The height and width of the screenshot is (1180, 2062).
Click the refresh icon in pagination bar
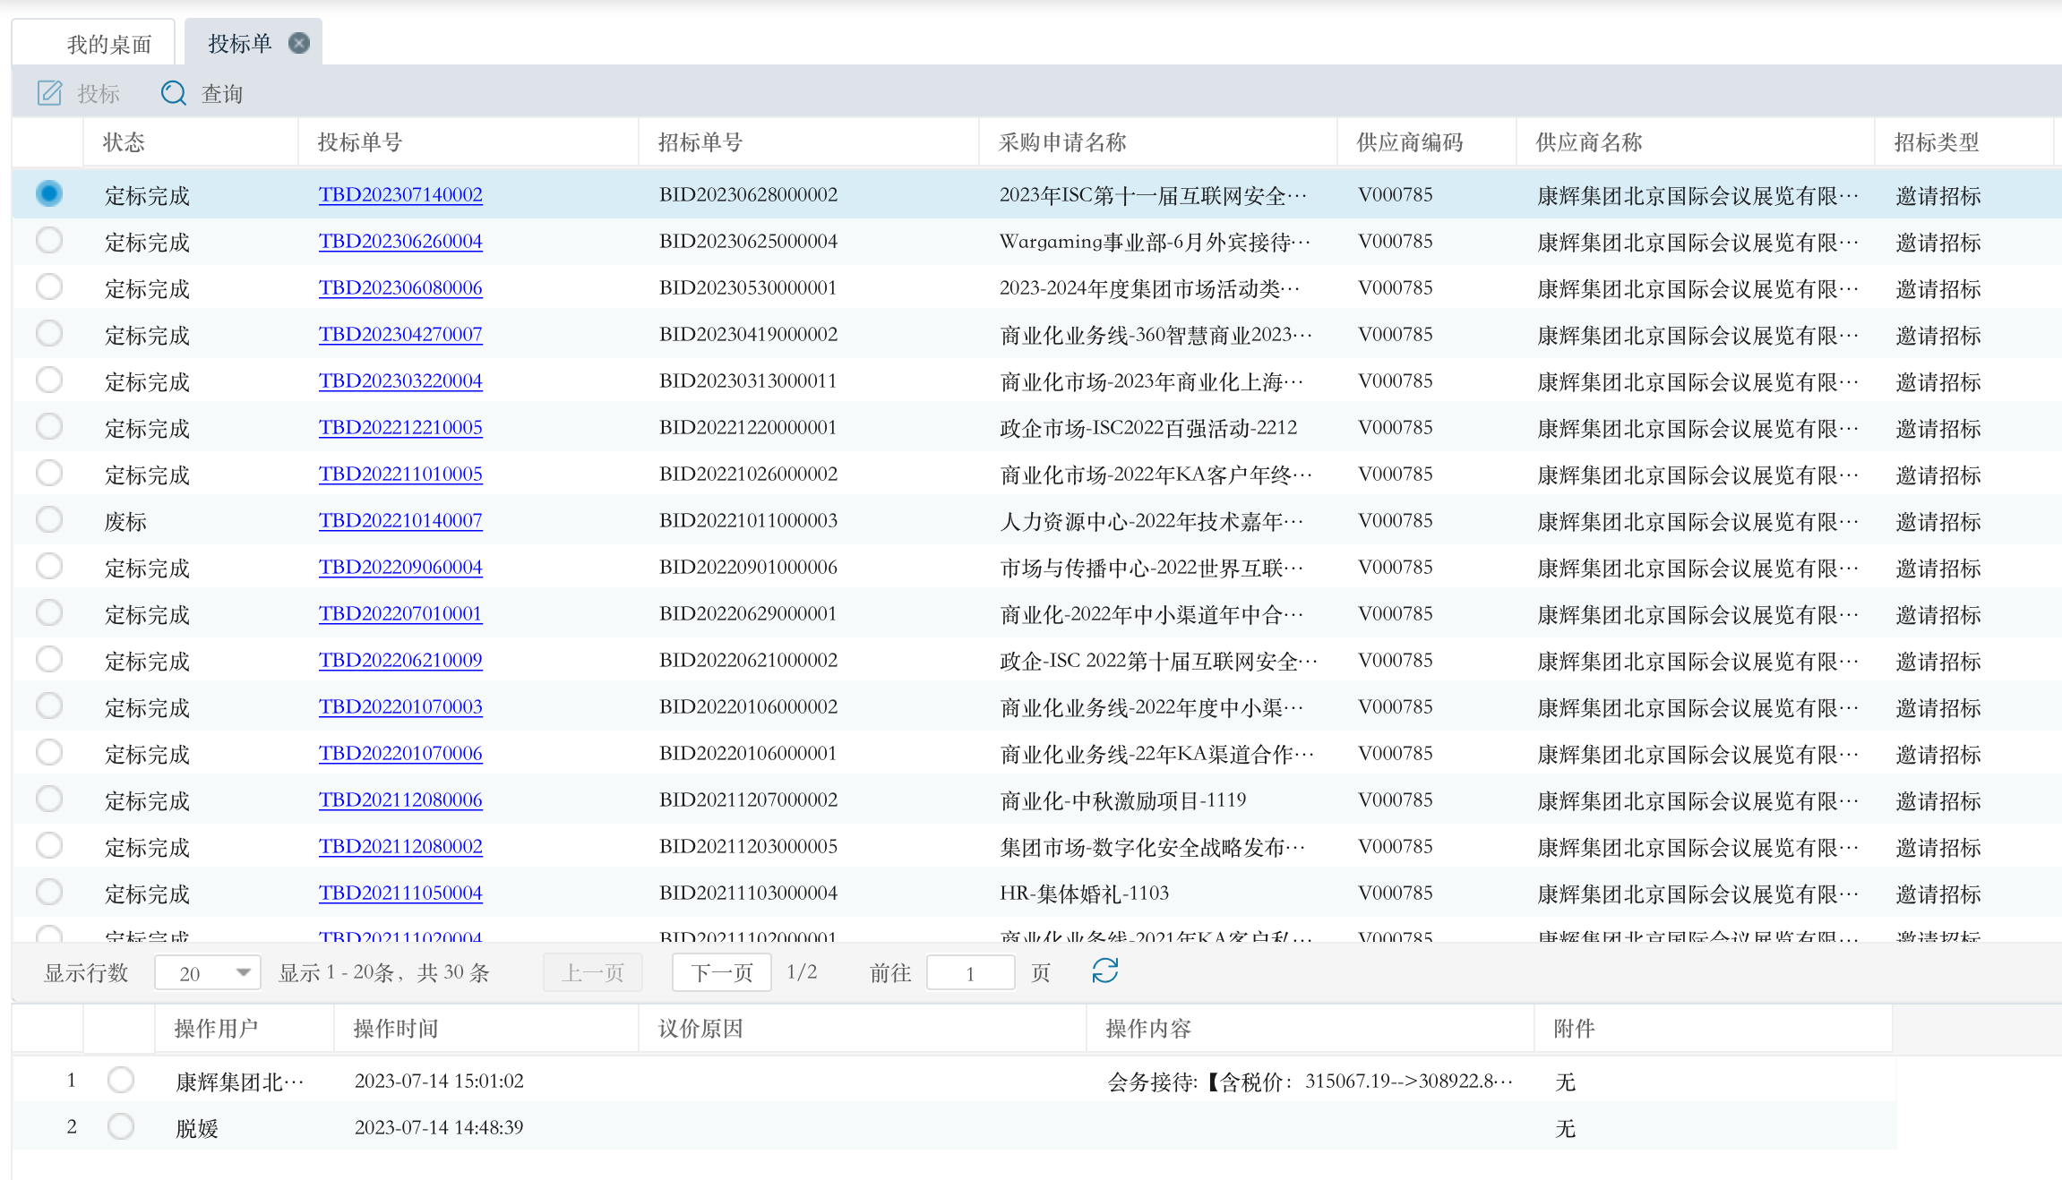coord(1104,971)
